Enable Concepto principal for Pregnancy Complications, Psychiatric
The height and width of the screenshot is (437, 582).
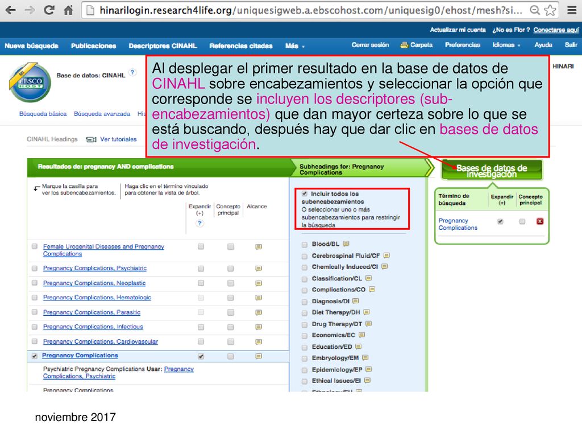click(231, 269)
